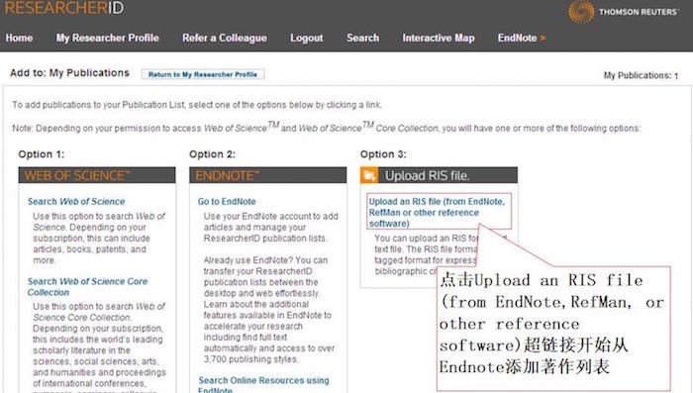
Task: Open the Search Web of Science link
Action: coord(76,202)
